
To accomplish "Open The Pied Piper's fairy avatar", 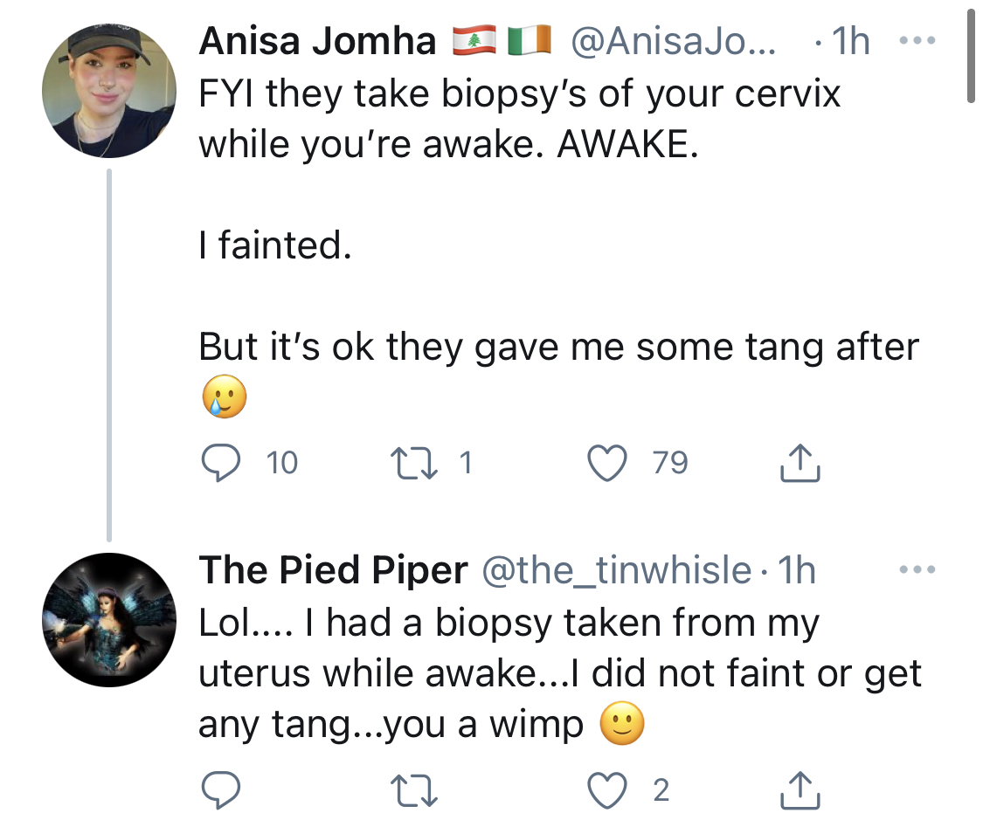I will [109, 620].
